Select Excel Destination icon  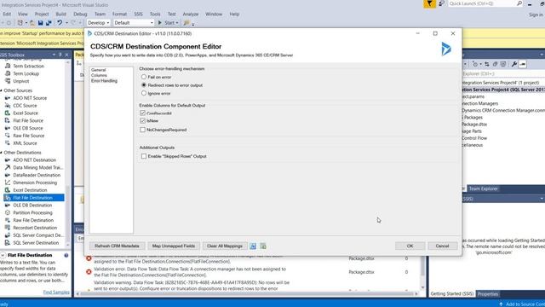pyautogui.click(x=8, y=190)
